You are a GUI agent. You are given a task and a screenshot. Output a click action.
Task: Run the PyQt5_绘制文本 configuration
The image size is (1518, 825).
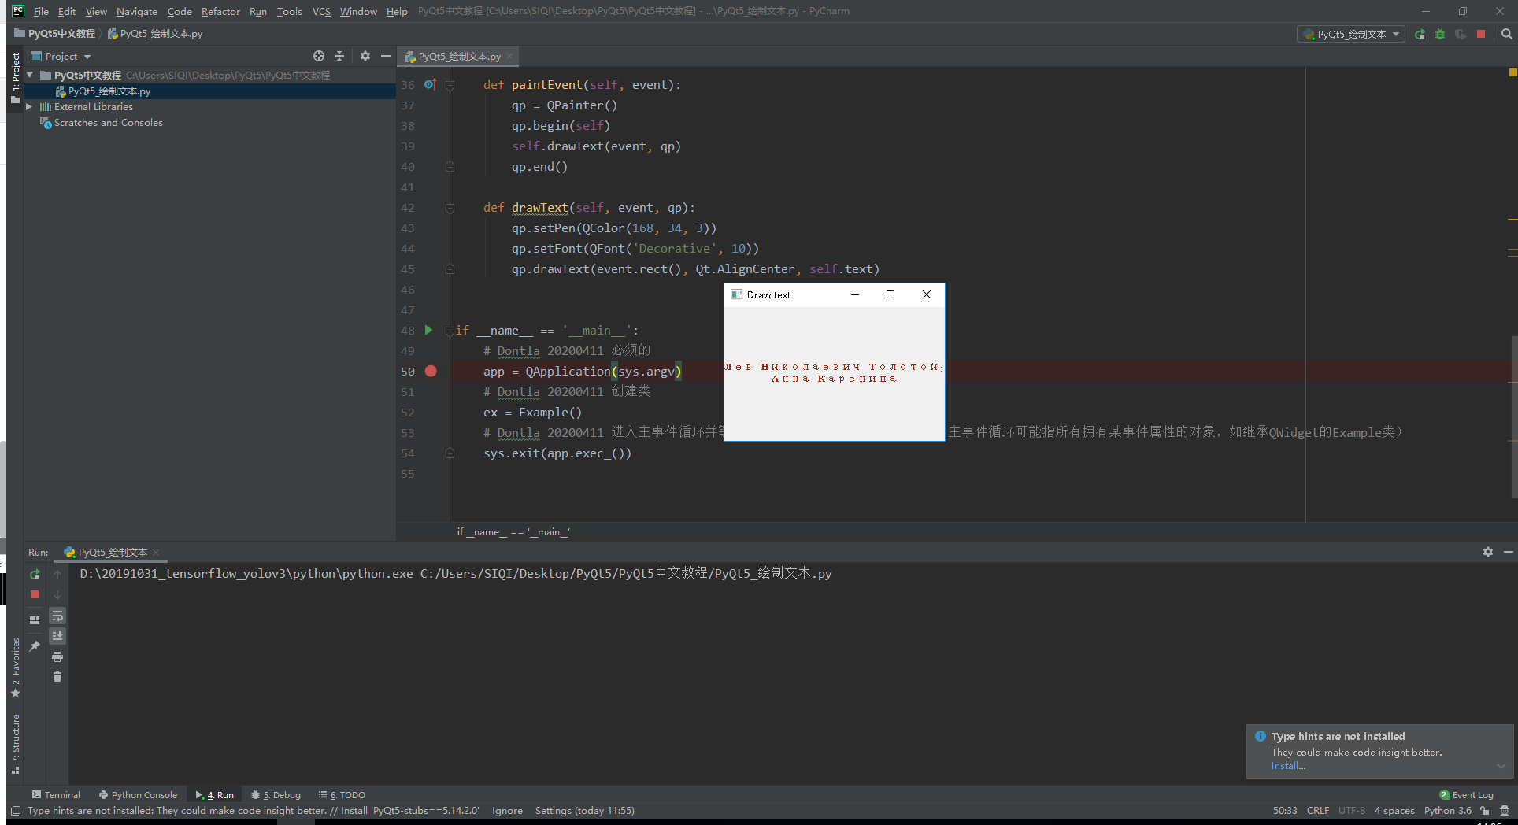(1420, 34)
